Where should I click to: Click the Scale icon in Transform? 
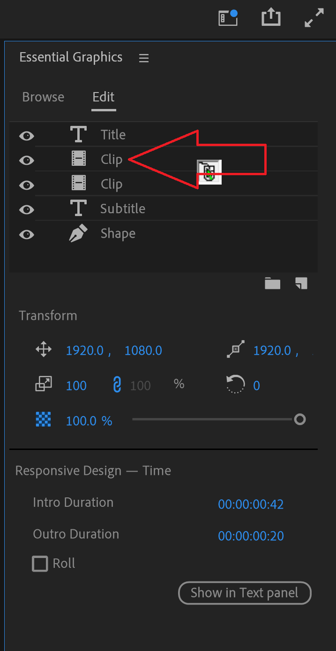tap(43, 384)
